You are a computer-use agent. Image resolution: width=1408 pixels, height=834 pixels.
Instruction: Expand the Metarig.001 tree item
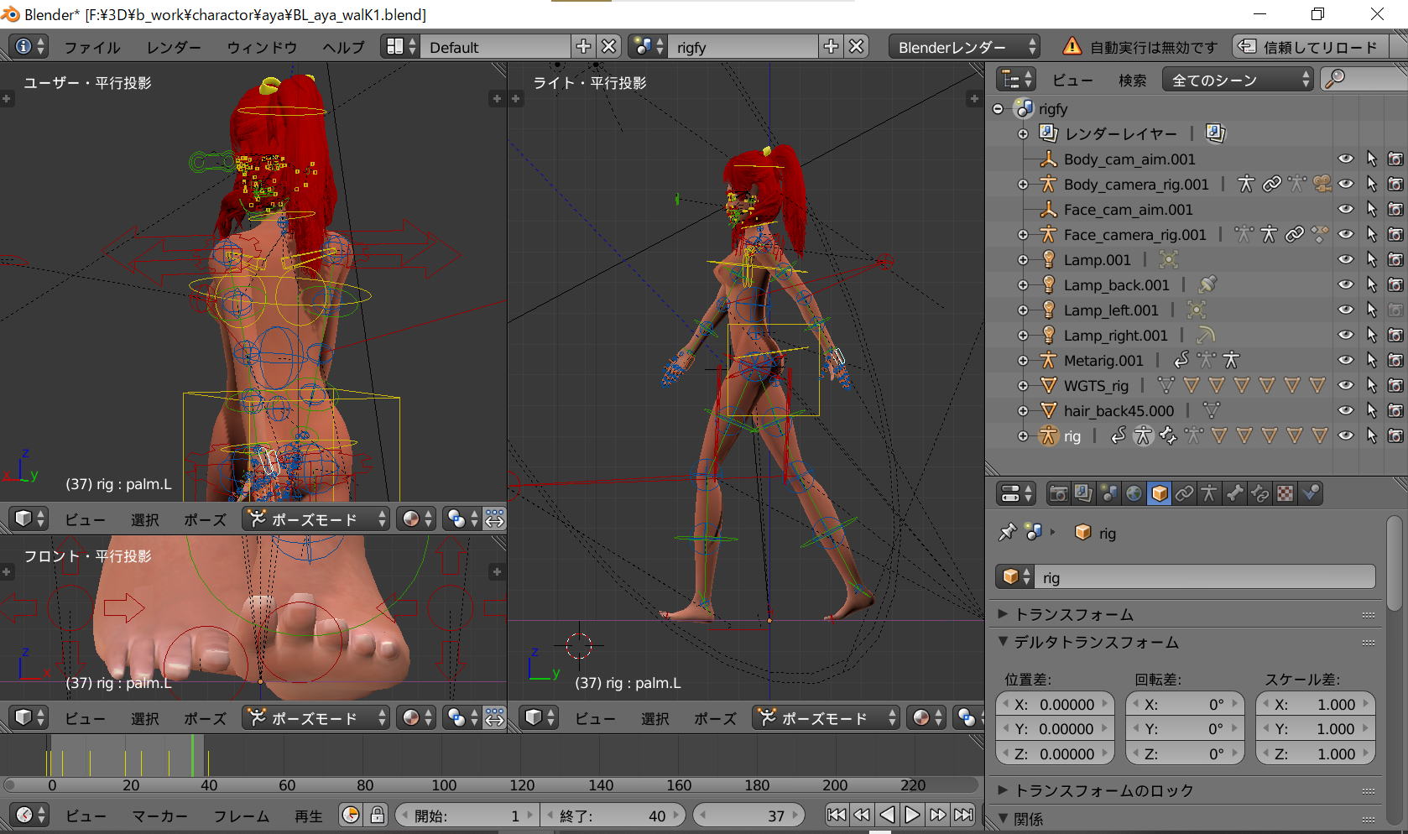(x=1023, y=361)
